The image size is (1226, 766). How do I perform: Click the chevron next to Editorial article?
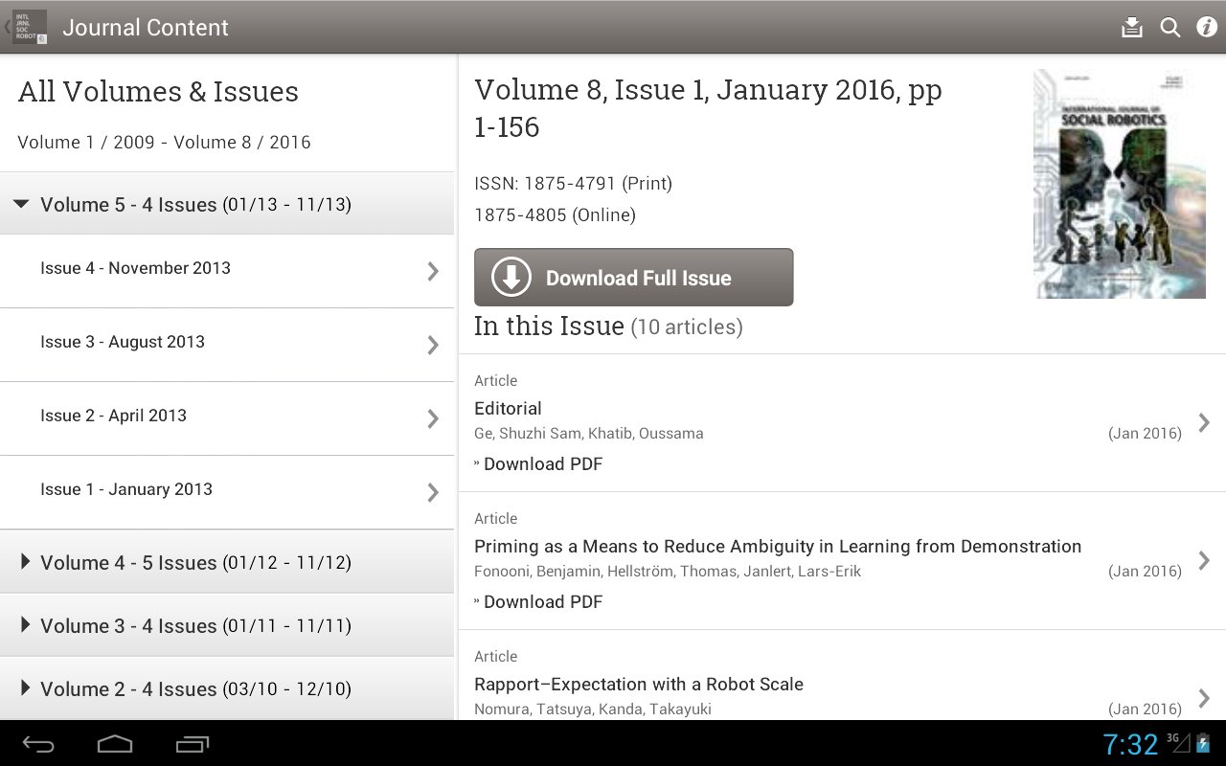tap(1204, 422)
